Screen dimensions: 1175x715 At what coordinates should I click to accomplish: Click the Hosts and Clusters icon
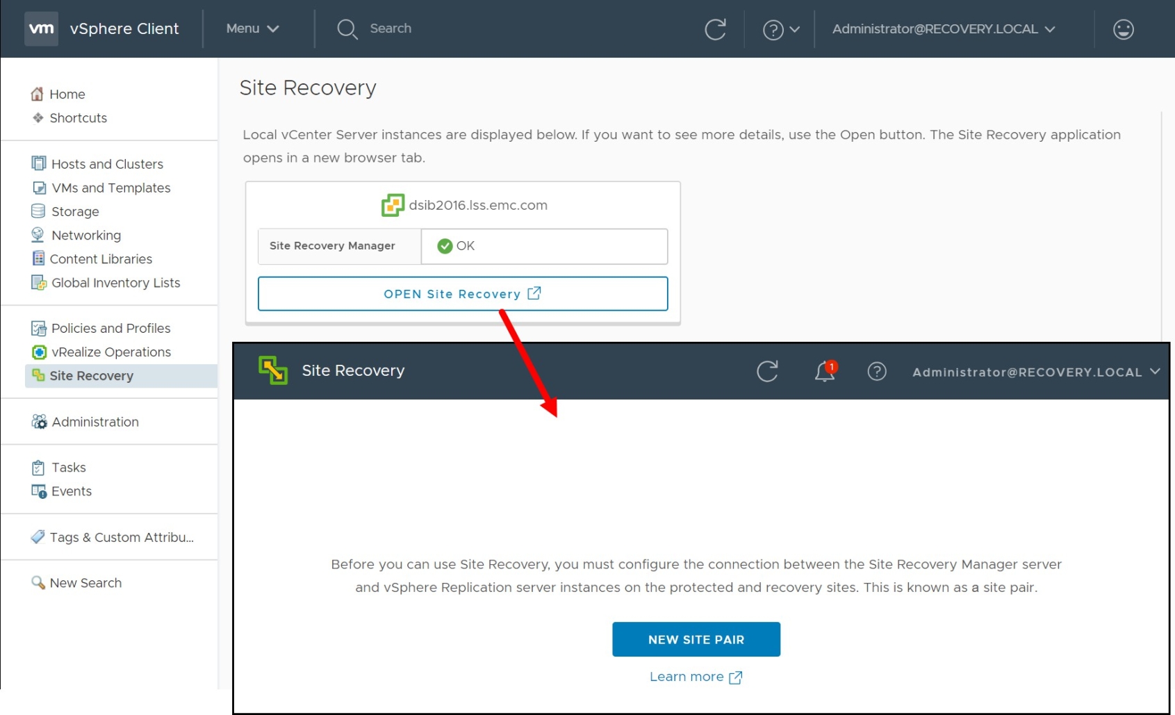[x=38, y=163]
